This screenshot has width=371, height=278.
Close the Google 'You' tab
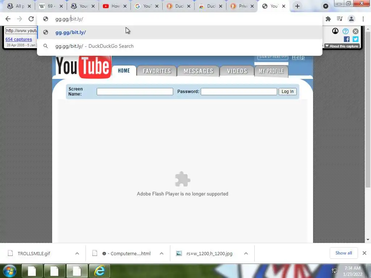157,6
